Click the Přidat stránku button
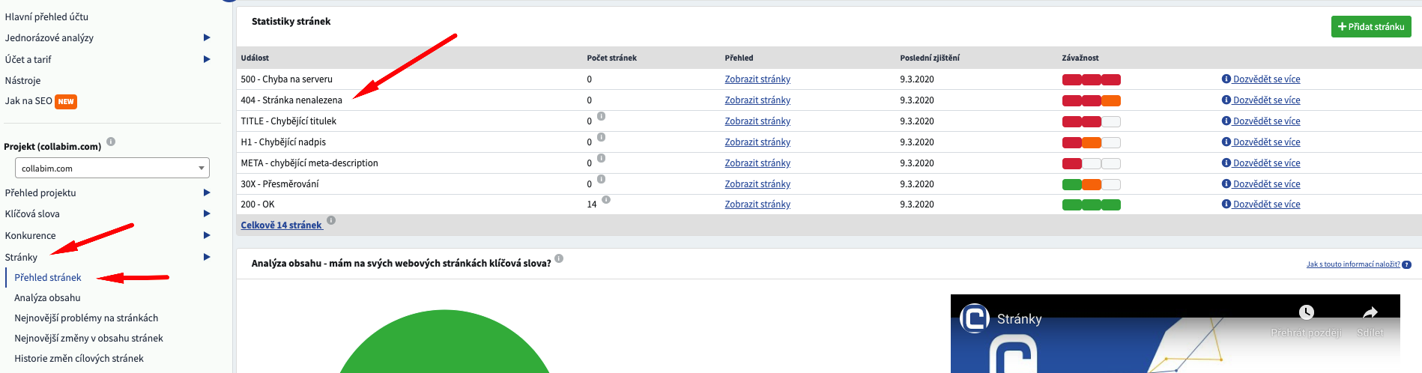This screenshot has width=1422, height=373. (1371, 27)
